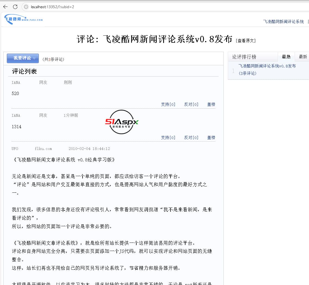Click the page title 评论：飞凌酷网新闻评论系统v0.8发布
Screen dimensions: 309x285
click(154, 39)
